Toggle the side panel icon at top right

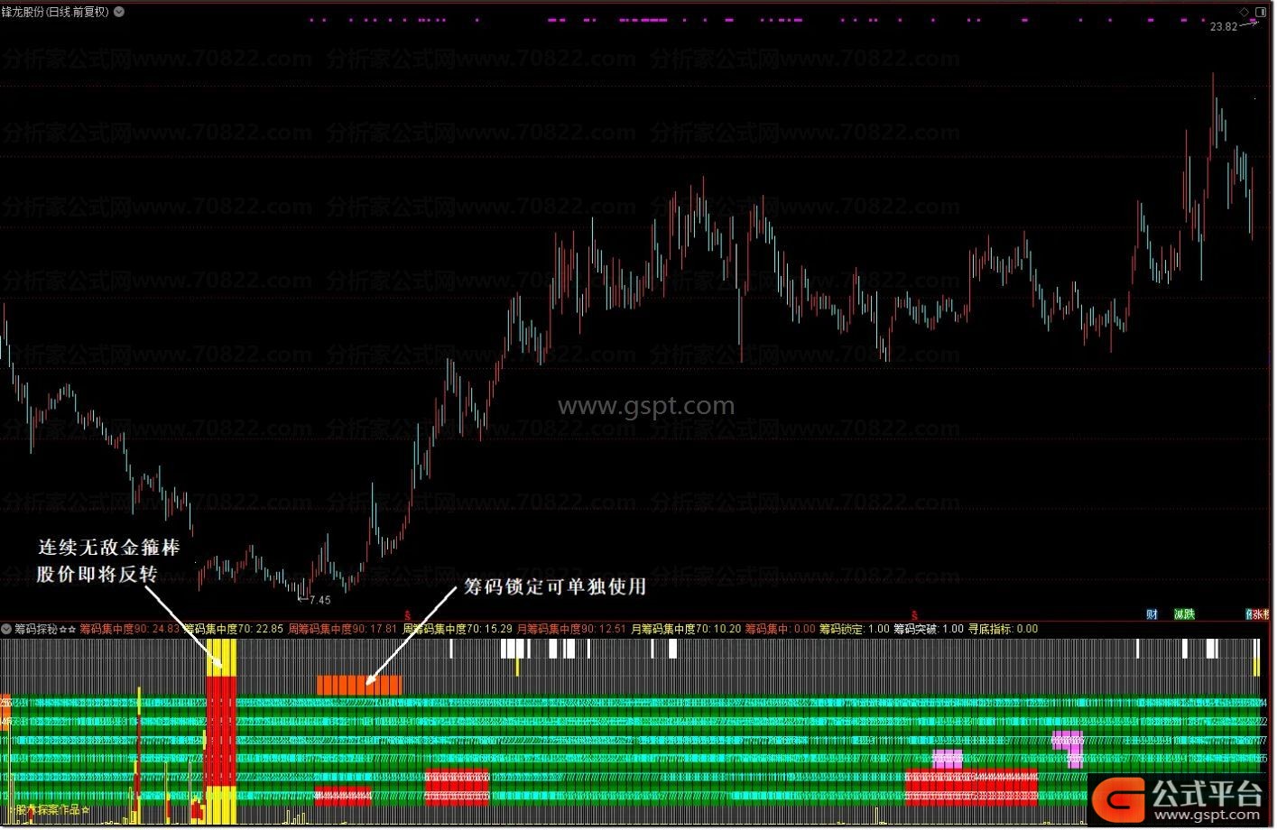click(1260, 12)
